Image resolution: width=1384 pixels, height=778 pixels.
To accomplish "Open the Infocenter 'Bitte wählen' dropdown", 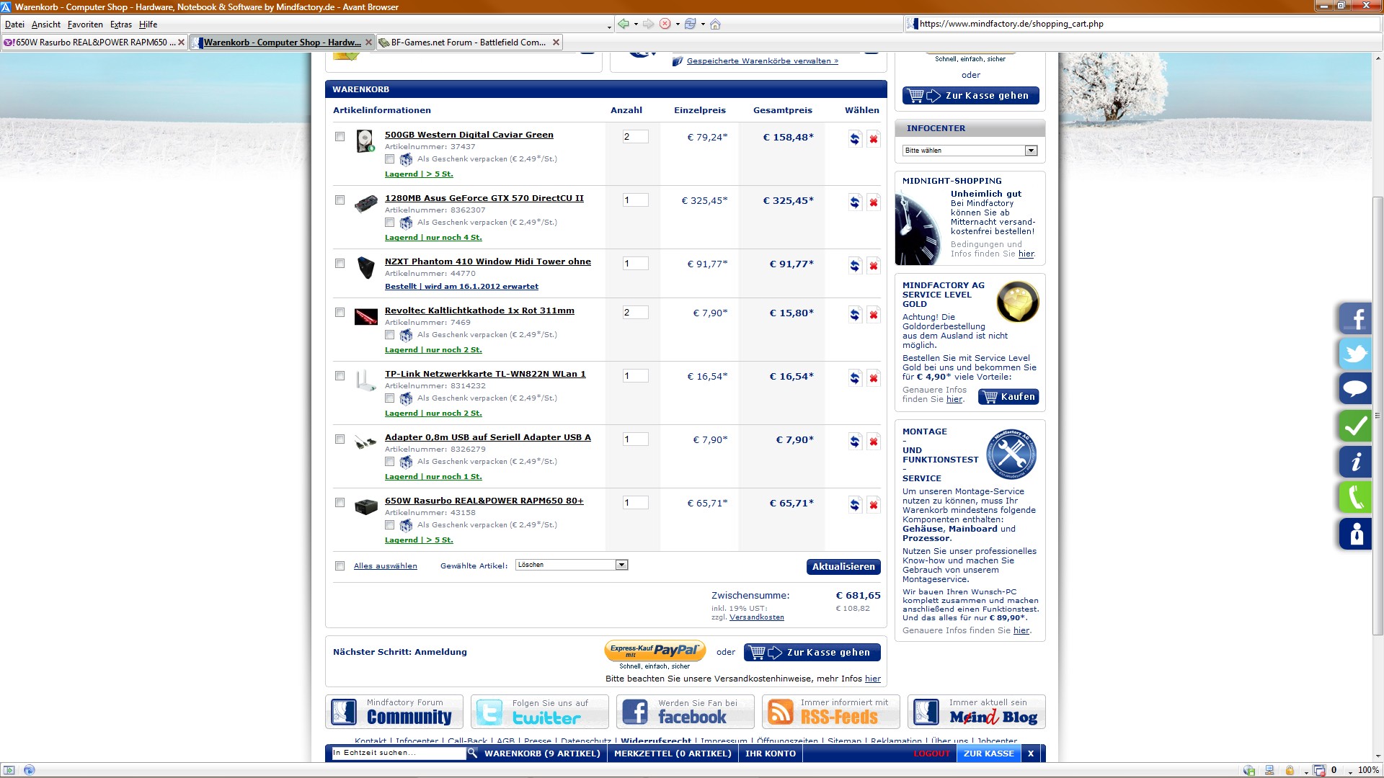I will point(970,151).
